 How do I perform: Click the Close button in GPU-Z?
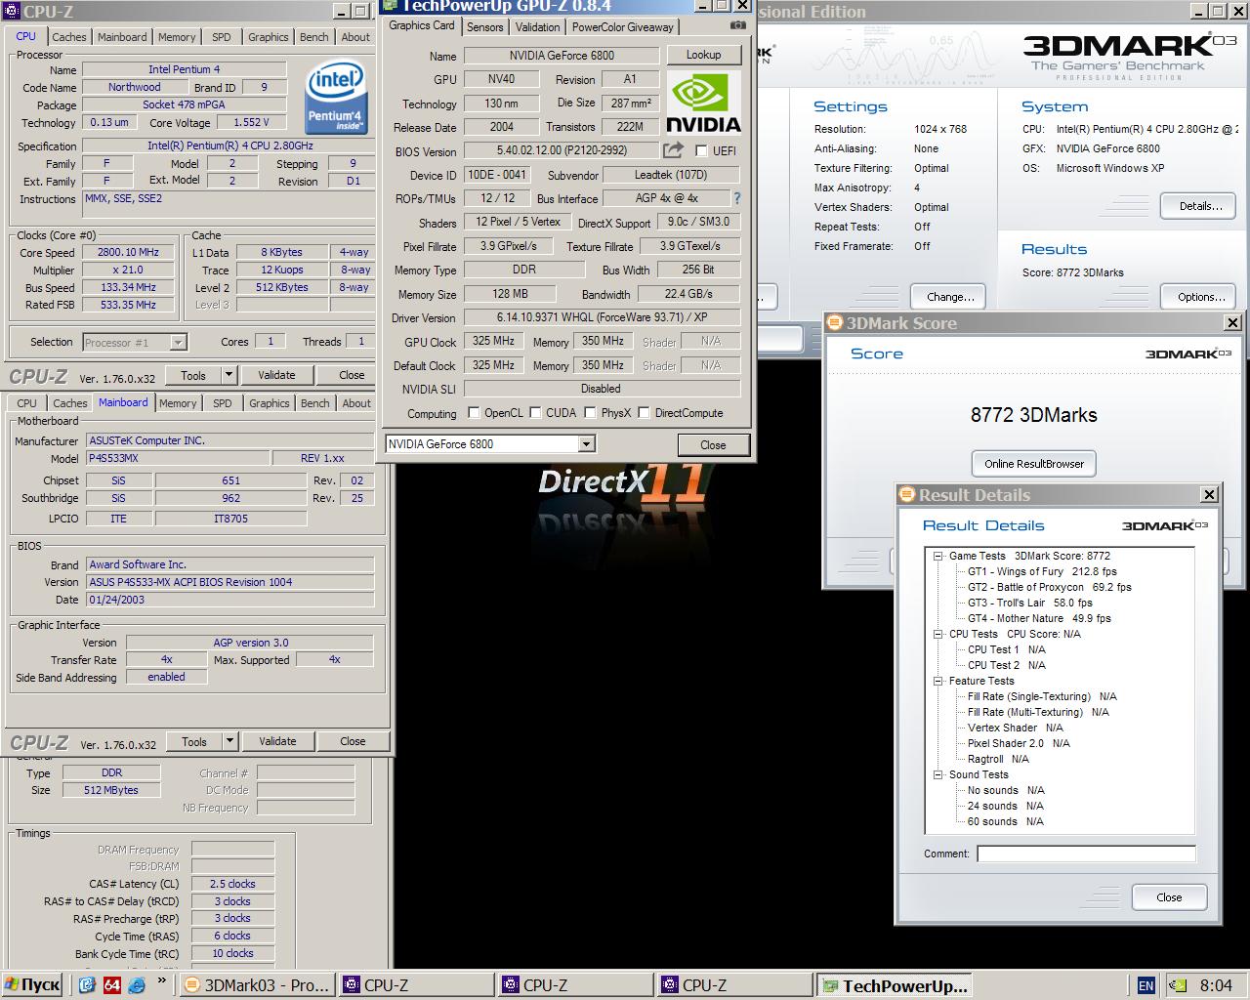713,444
